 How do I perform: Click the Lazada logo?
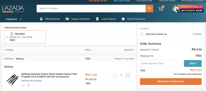(13, 9)
